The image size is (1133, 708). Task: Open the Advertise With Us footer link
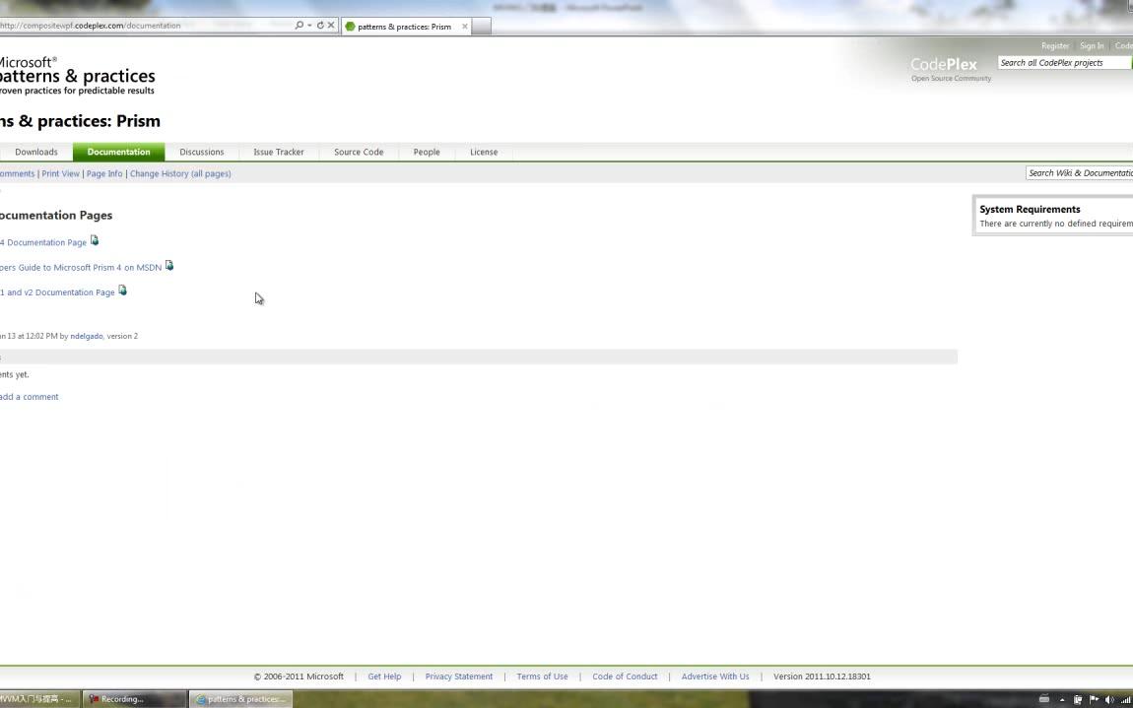click(x=715, y=676)
